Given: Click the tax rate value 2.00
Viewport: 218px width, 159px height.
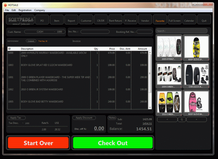Looking at the screenshot, I should [x=44, y=129].
